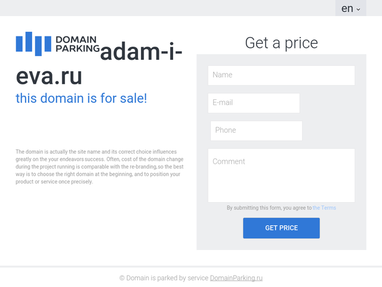Image resolution: width=382 pixels, height=287 pixels.
Task: Click the gray form panel beside the Phone field
Action: point(334,130)
